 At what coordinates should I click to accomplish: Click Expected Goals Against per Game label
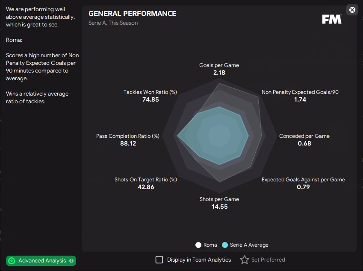pyautogui.click(x=303, y=180)
